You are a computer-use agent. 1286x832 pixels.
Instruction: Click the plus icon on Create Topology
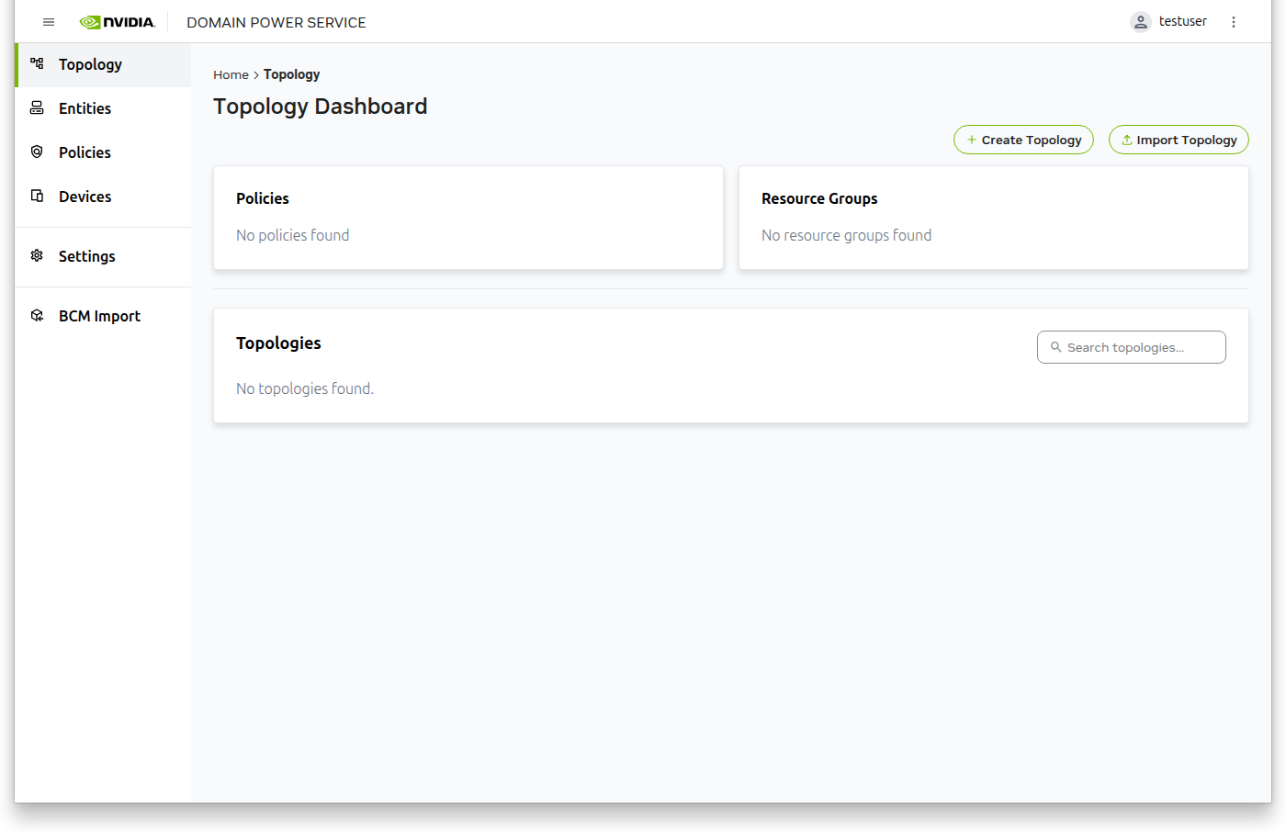pos(972,140)
